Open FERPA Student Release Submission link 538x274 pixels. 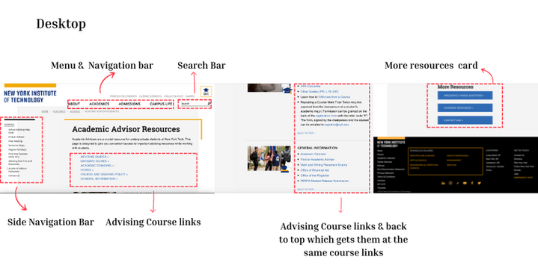(x=325, y=181)
